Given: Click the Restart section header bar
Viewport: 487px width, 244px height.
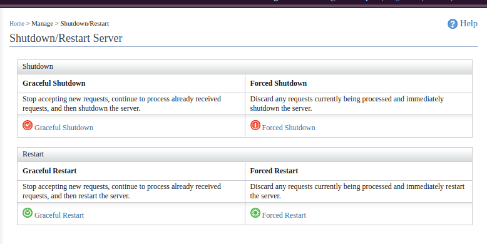Looking at the screenshot, I should point(245,155).
